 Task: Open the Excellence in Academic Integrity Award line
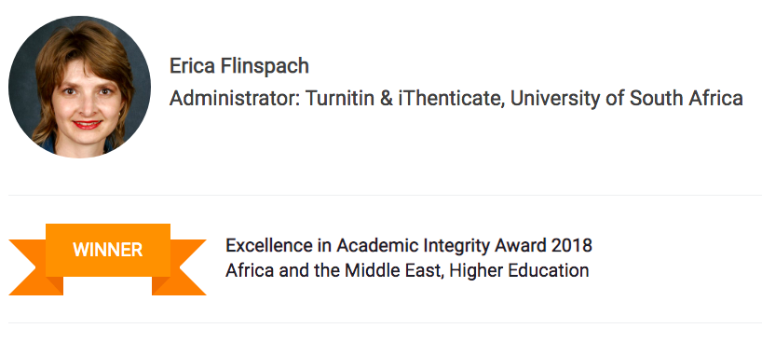[x=409, y=245]
